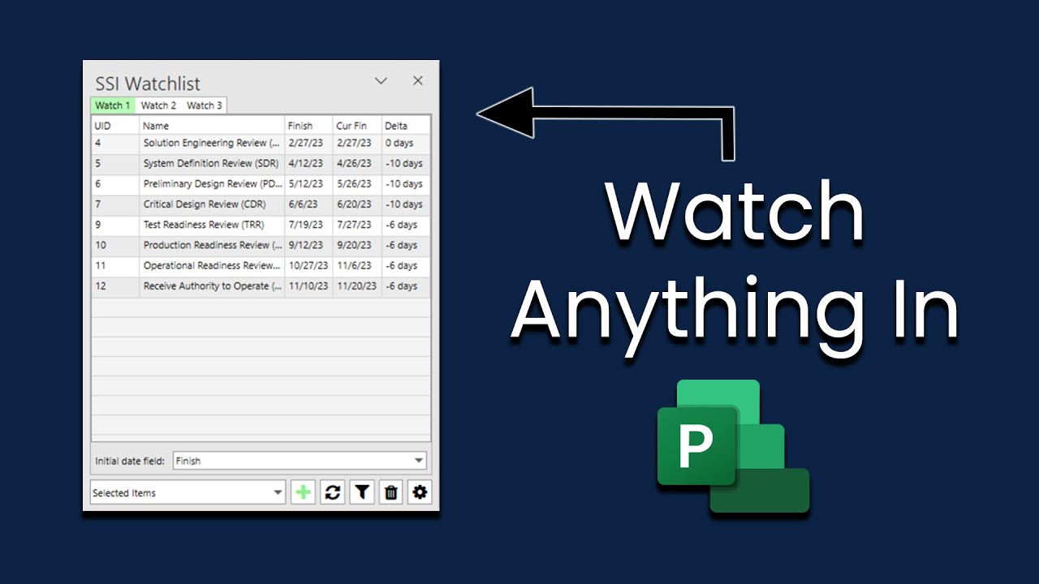Click the 9/12/23 Finish date cell

click(x=308, y=245)
